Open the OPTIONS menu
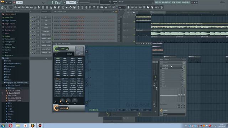This screenshot has width=228, height=128. click(178, 2)
